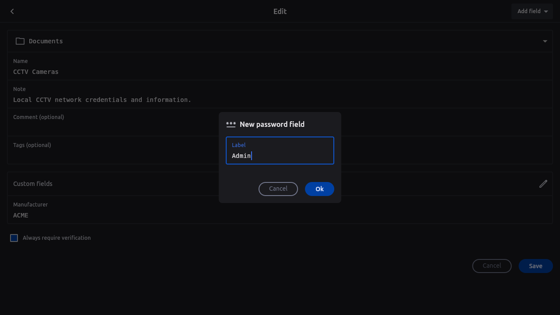The width and height of the screenshot is (560, 315).
Task: Click the Manufacturer field with ACME
Action: point(280,210)
